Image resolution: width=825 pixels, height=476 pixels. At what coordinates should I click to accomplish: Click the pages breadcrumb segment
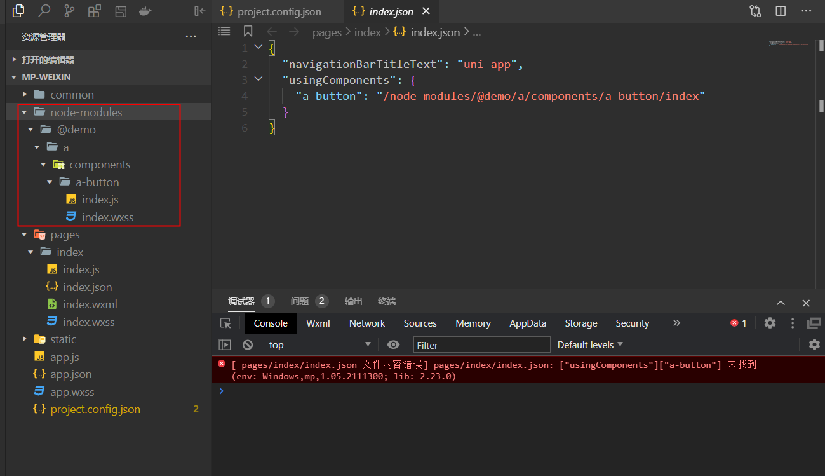pos(327,32)
